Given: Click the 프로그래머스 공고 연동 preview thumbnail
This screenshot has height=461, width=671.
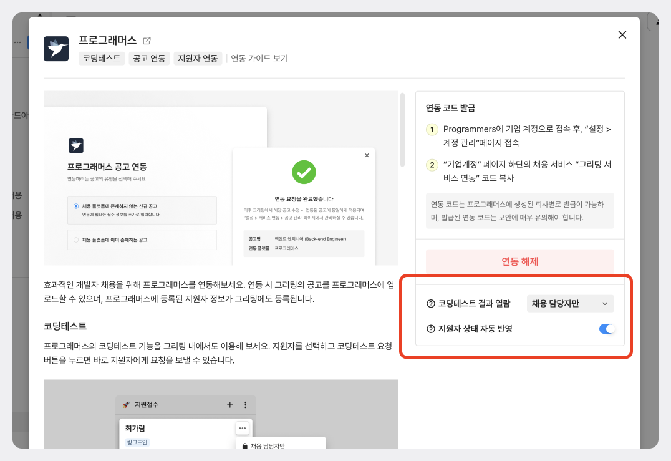Looking at the screenshot, I should click(221, 178).
